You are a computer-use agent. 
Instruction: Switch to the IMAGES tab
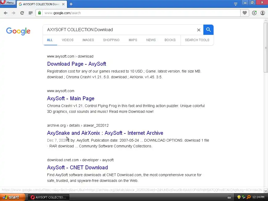pos(88,40)
